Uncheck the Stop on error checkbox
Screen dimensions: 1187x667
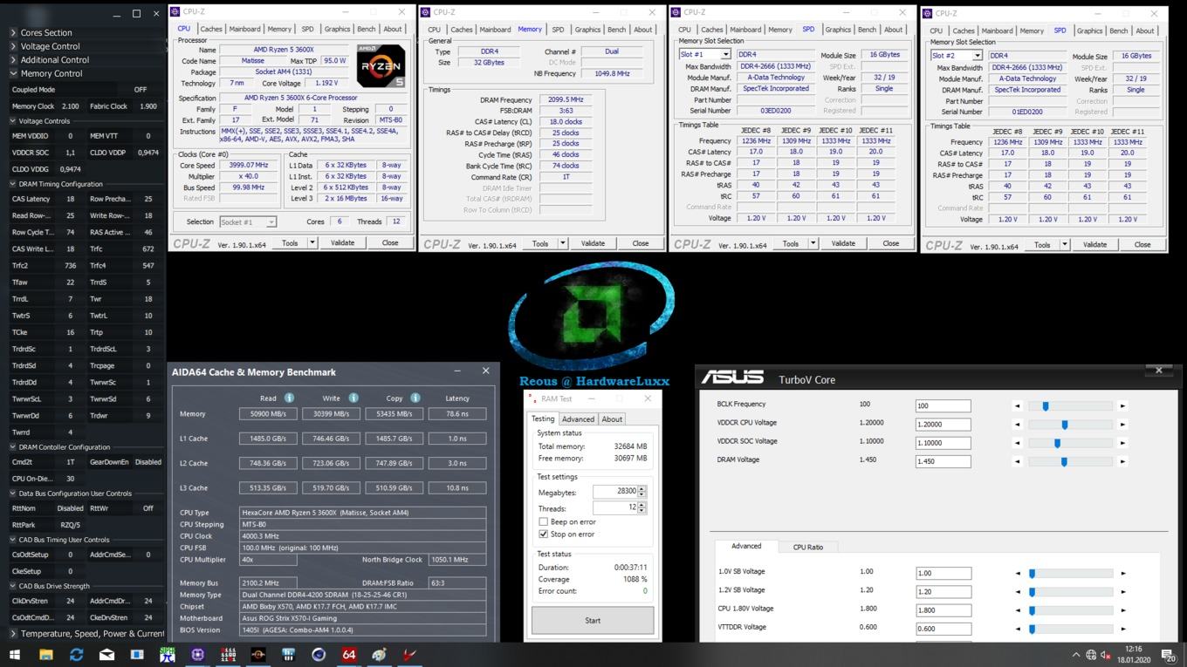click(x=543, y=534)
